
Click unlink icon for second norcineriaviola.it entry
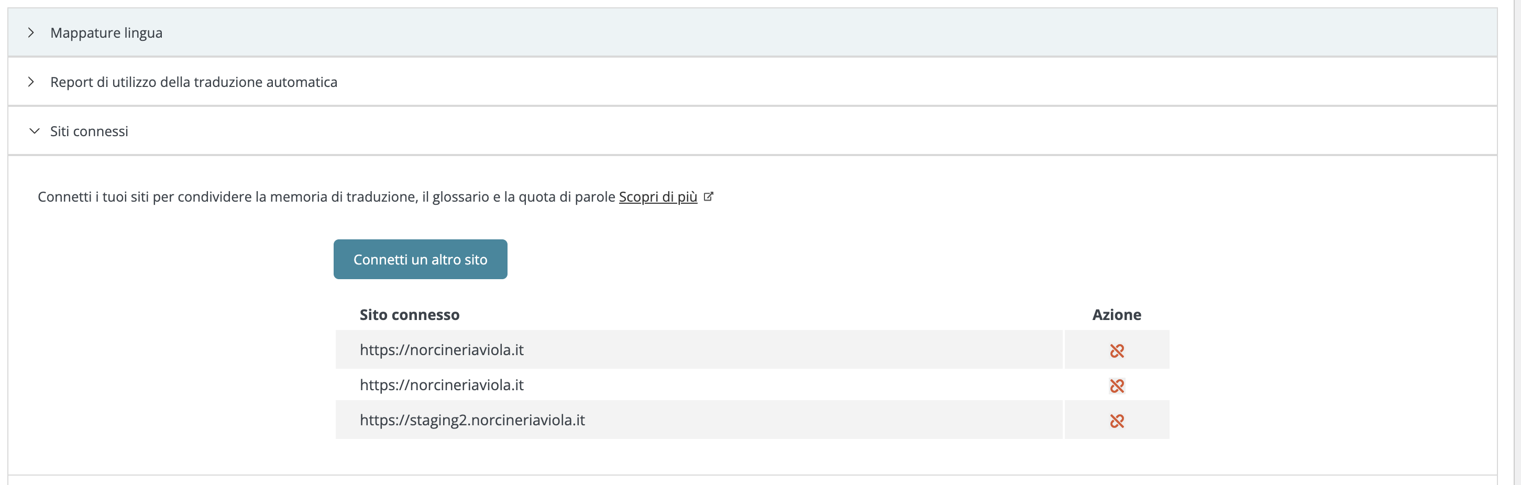[1117, 386]
